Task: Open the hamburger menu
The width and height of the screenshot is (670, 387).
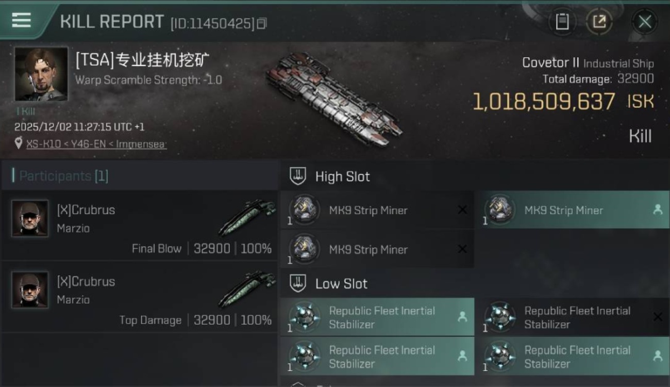Action: [x=21, y=21]
